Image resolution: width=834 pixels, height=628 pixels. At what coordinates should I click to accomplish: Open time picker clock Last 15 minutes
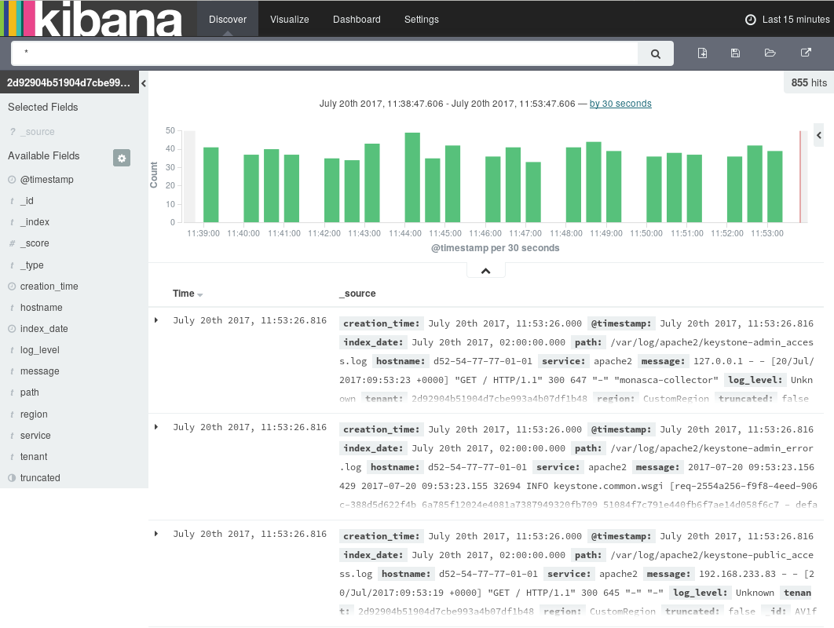click(x=787, y=20)
